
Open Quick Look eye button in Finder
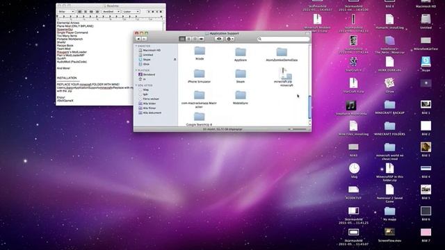(219, 39)
